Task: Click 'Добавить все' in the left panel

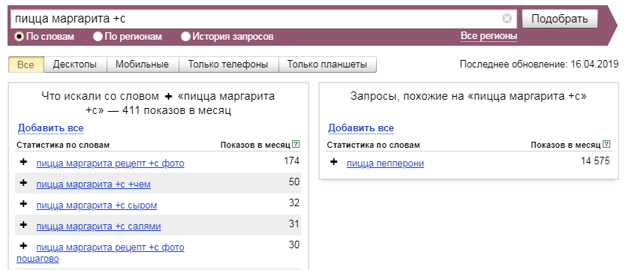Action: point(51,128)
